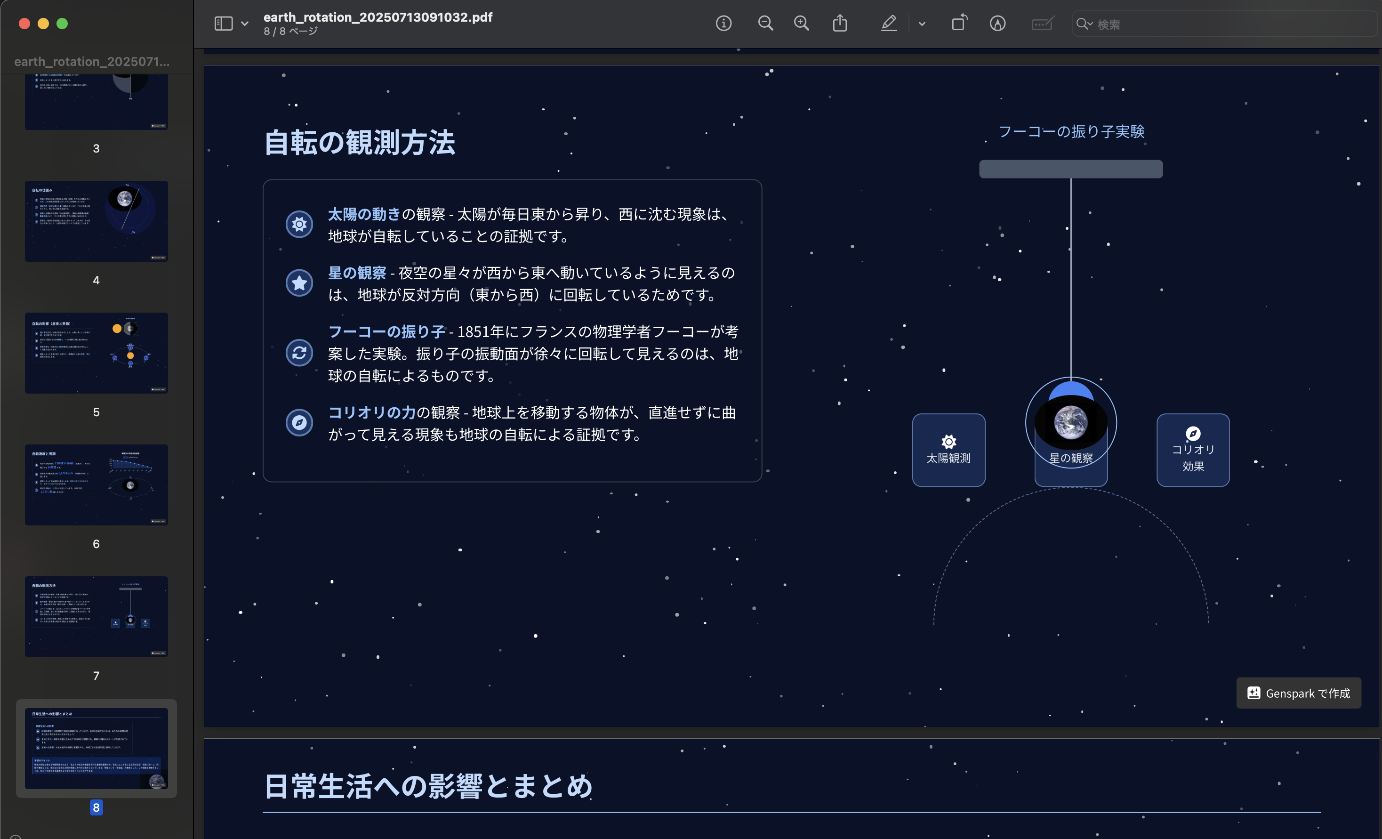Focus the 検索 search field
The image size is (1382, 839).
pyautogui.click(x=1226, y=24)
